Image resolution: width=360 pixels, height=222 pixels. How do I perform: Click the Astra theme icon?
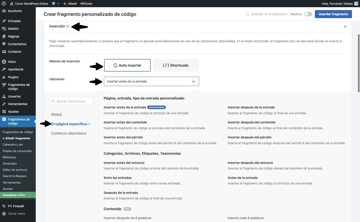[x=4, y=62]
